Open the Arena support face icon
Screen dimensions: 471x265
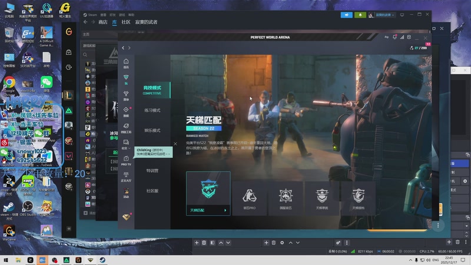point(409,37)
